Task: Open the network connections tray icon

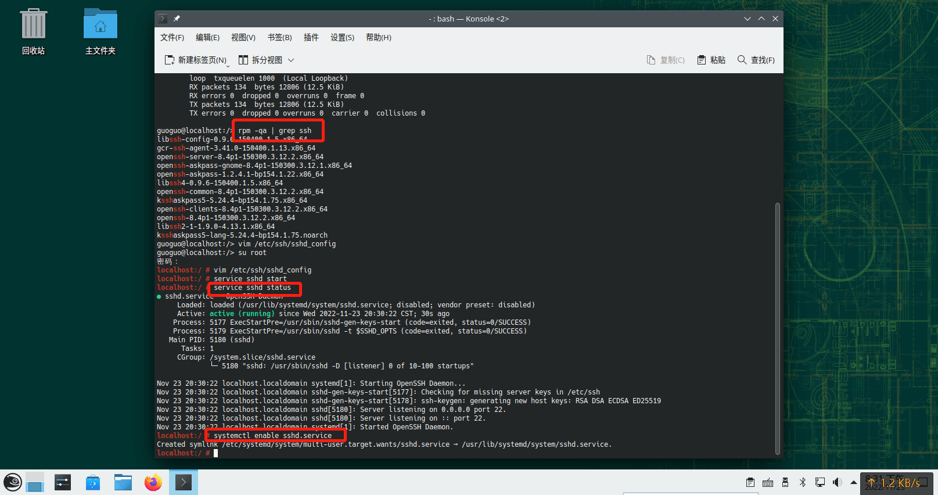Action: 820,482
